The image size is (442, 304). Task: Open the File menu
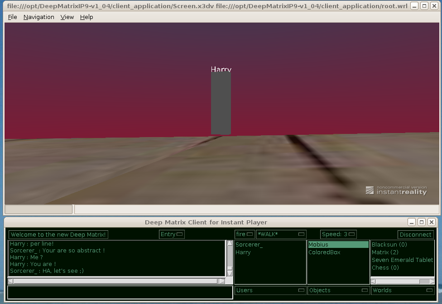13,17
